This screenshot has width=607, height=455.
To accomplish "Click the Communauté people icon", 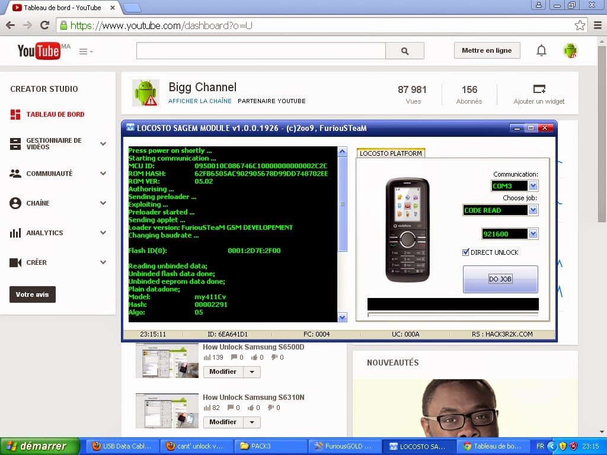I will click(x=15, y=174).
